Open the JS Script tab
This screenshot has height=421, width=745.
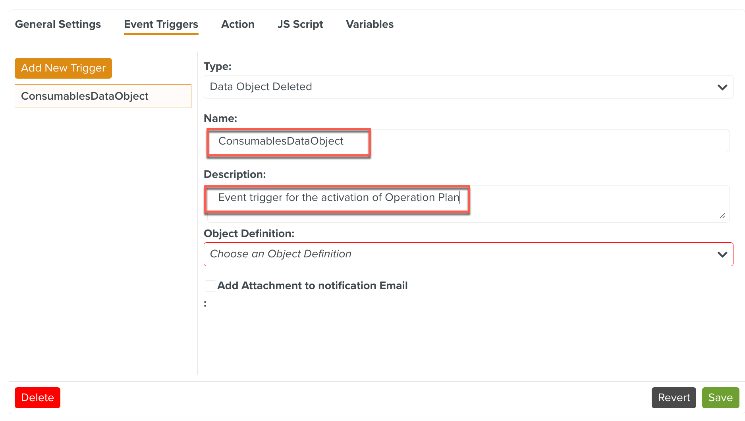[300, 24]
